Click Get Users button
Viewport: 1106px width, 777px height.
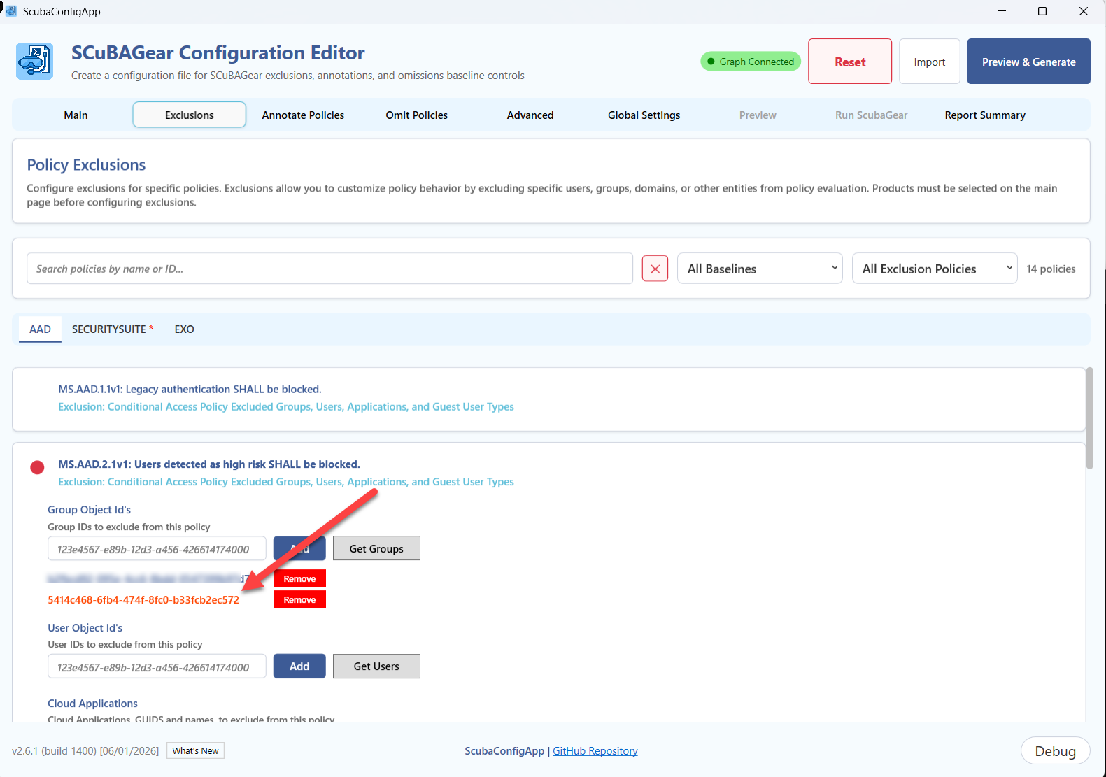pyautogui.click(x=376, y=666)
